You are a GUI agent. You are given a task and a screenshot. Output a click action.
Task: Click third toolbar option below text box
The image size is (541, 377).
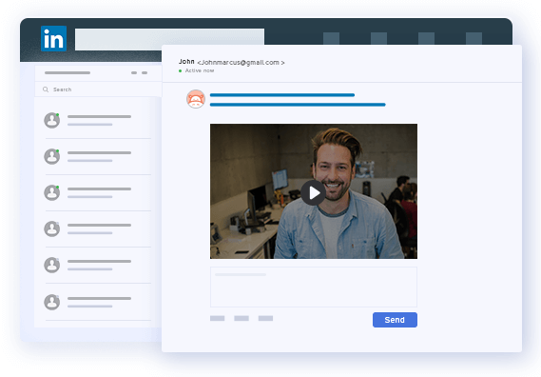pyautogui.click(x=265, y=318)
